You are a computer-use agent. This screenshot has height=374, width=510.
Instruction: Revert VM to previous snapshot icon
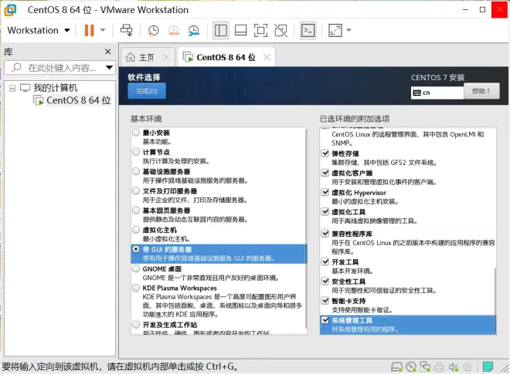(174, 31)
